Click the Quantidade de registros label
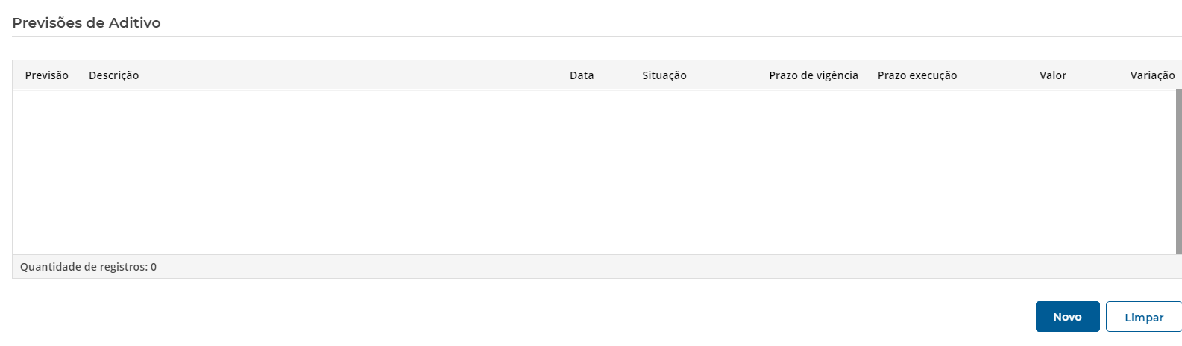This screenshot has width=1182, height=346. point(83,267)
